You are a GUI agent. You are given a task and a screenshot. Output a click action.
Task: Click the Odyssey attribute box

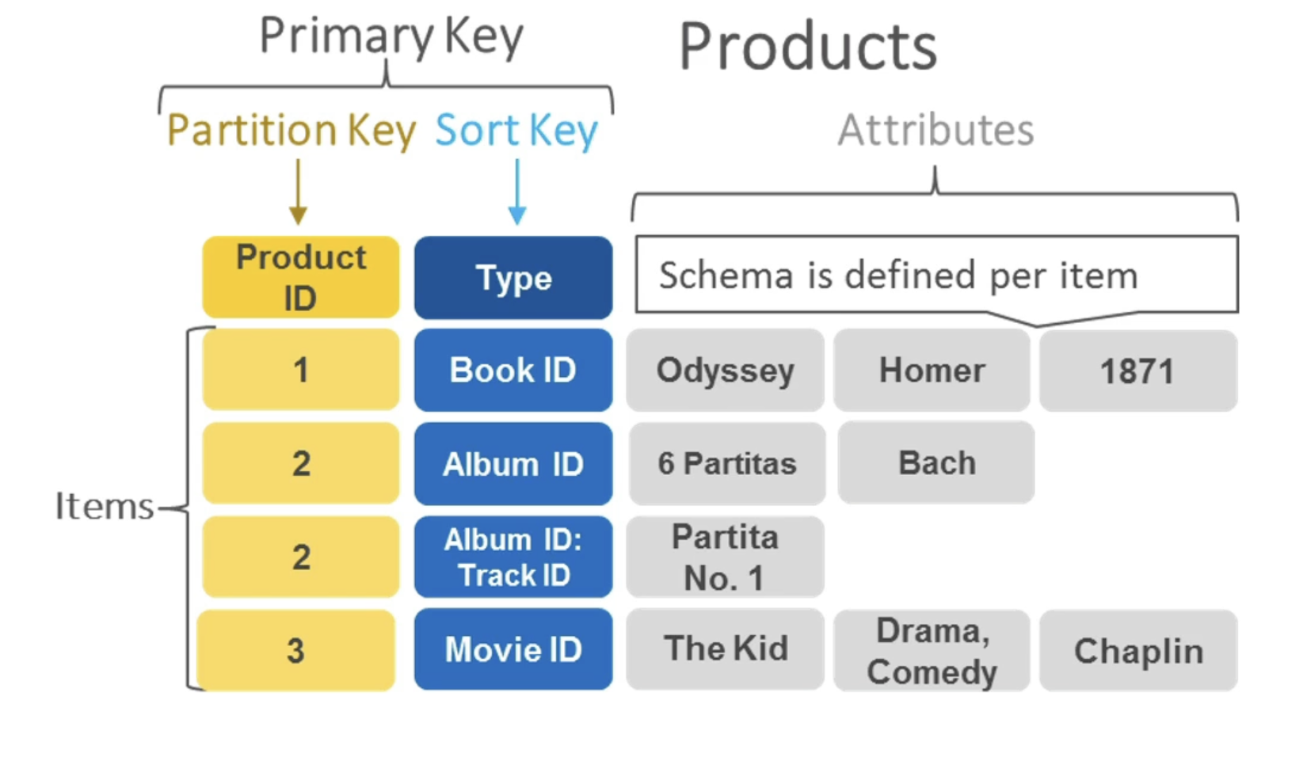click(x=725, y=370)
